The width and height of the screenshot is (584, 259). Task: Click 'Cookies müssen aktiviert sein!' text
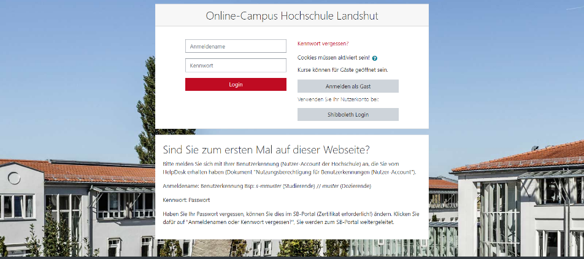coord(334,58)
